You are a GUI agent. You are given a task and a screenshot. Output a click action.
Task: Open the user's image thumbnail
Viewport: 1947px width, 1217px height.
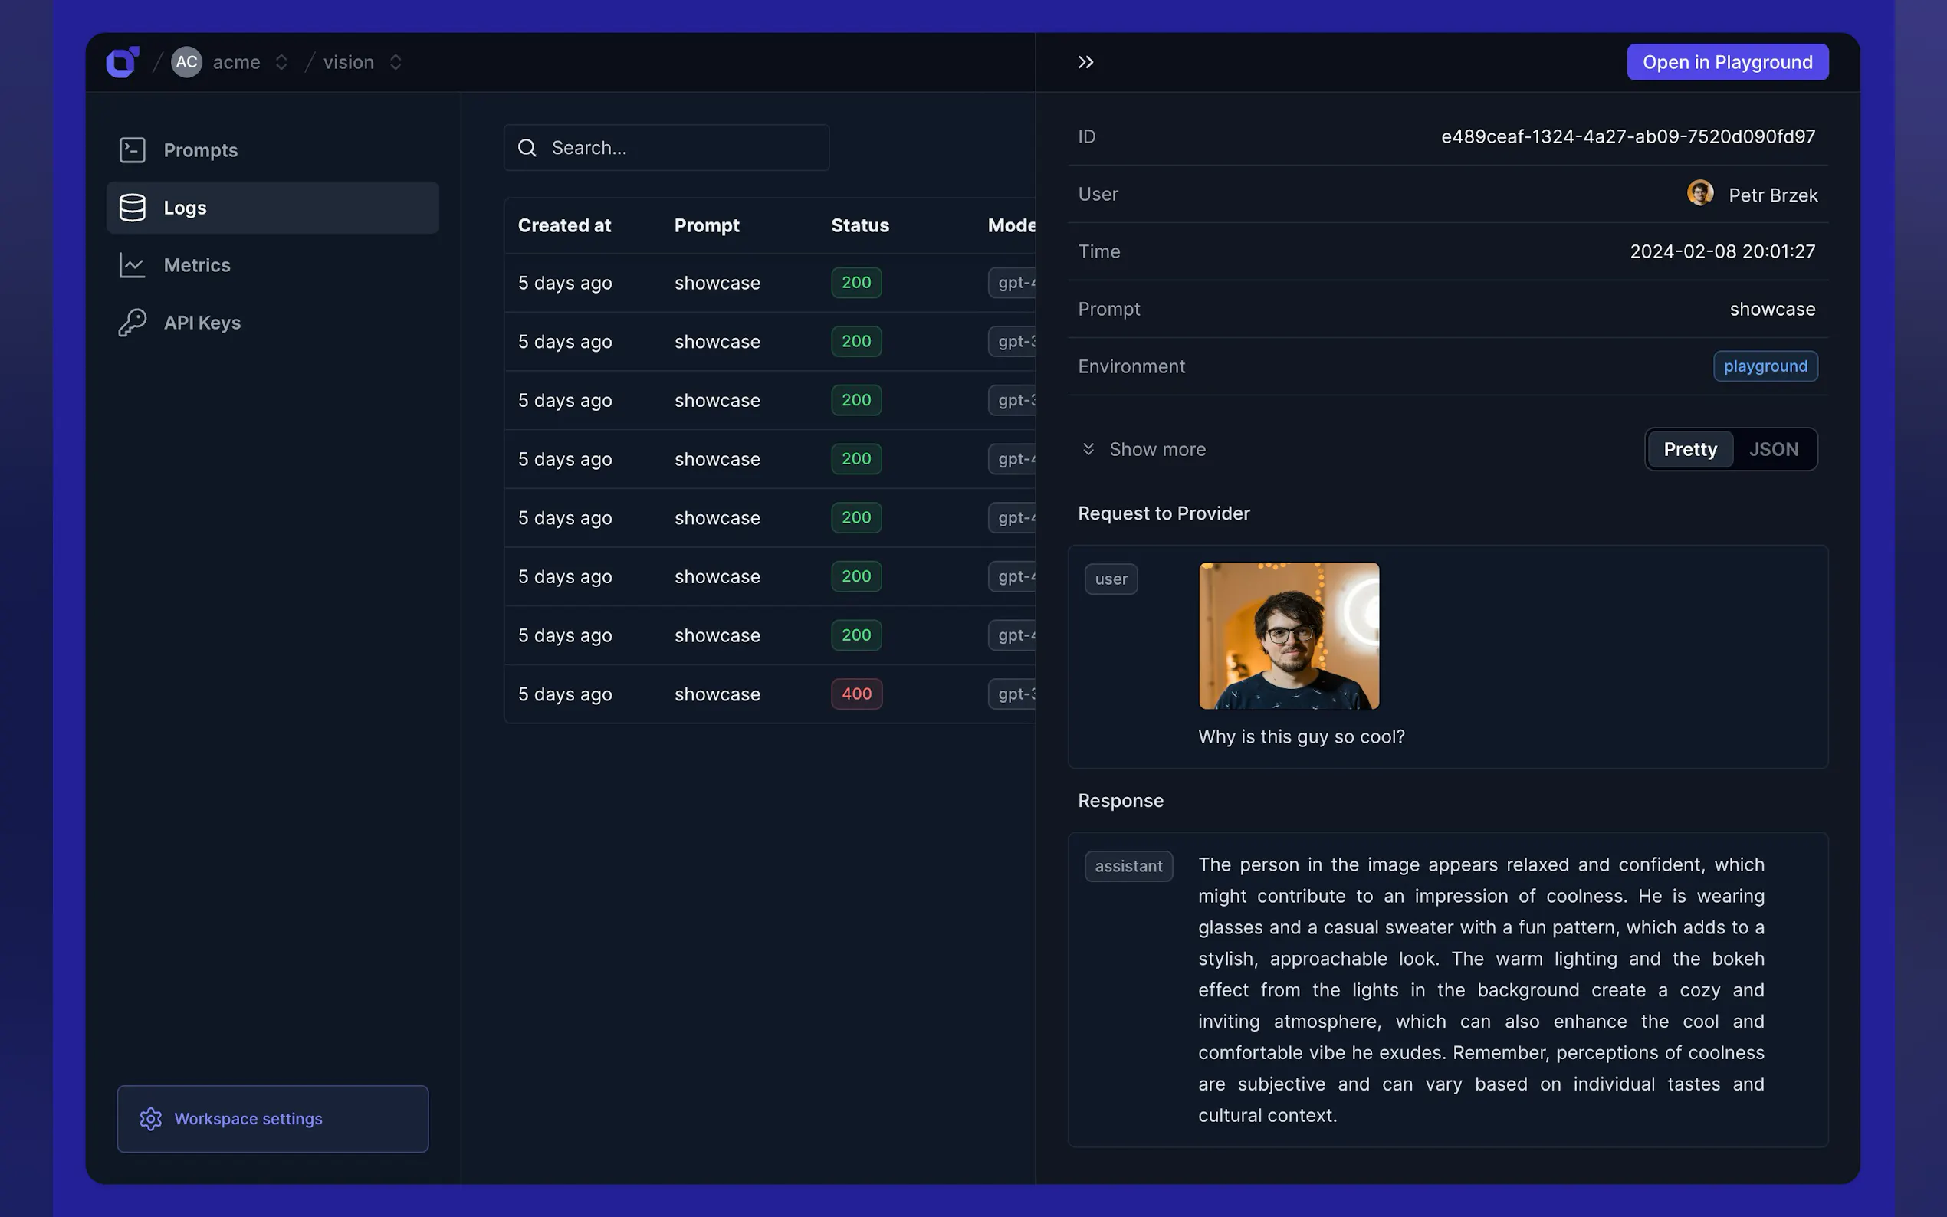[x=1289, y=636]
